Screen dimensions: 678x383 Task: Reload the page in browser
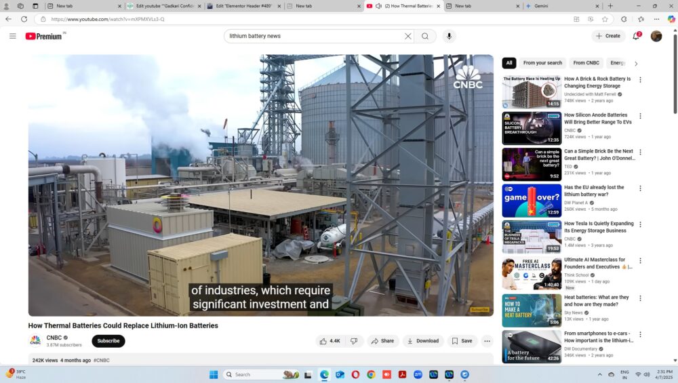coord(24,19)
